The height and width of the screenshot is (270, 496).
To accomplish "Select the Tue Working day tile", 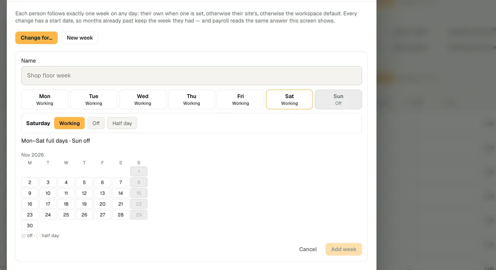I will pos(94,99).
